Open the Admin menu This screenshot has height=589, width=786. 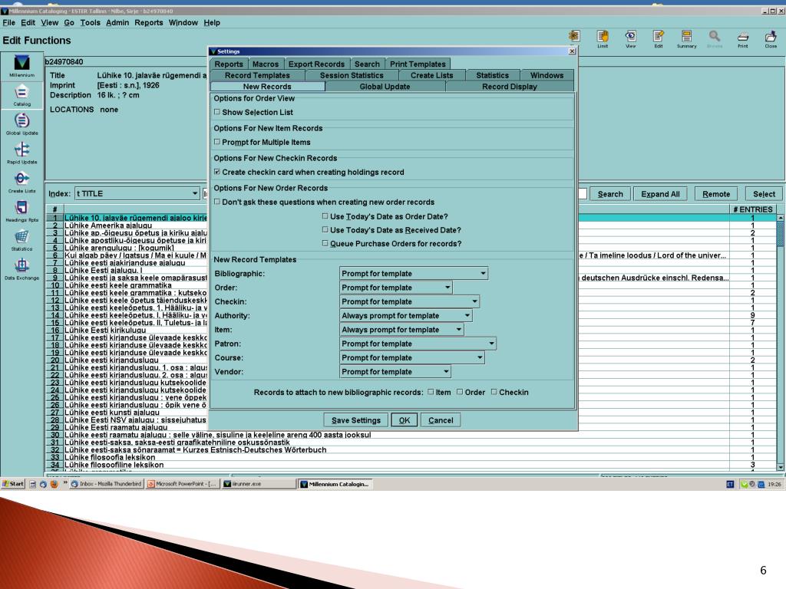(117, 22)
